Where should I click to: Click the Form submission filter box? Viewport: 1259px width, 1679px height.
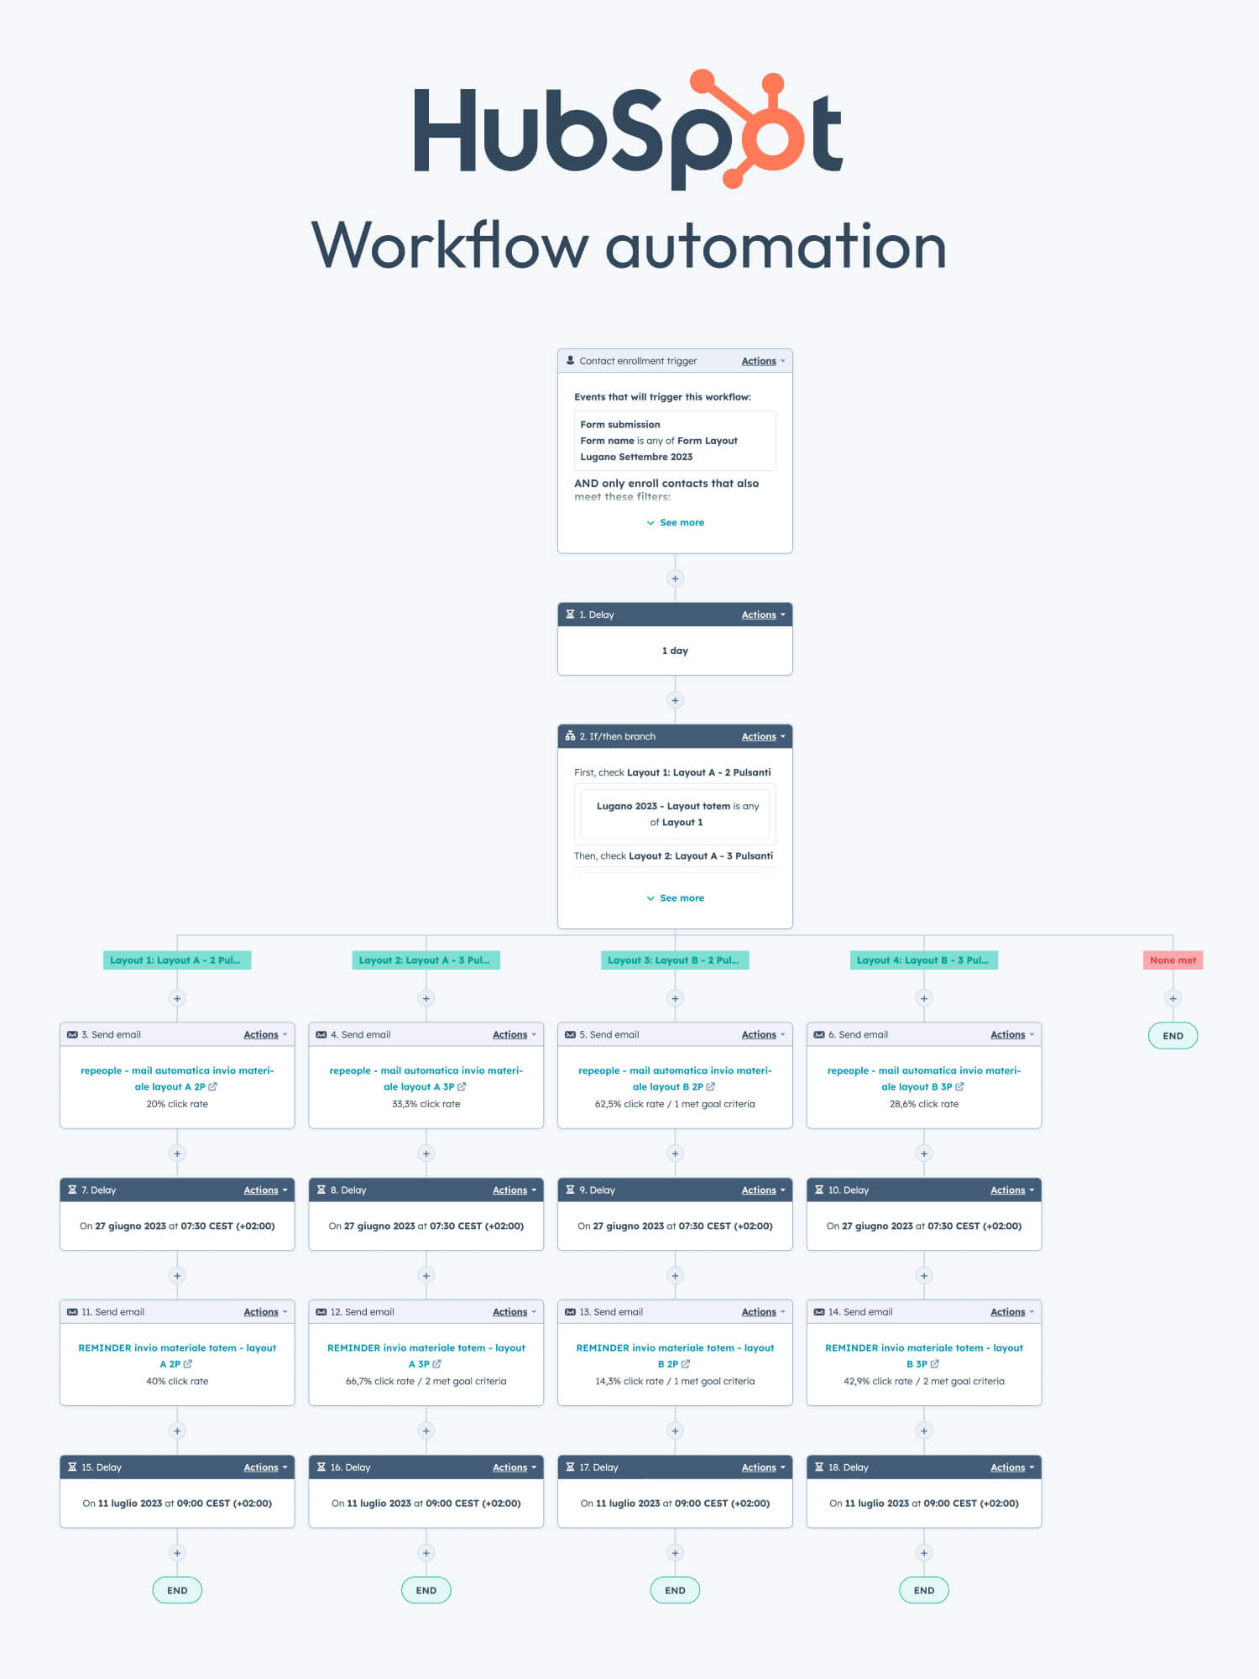click(x=675, y=441)
